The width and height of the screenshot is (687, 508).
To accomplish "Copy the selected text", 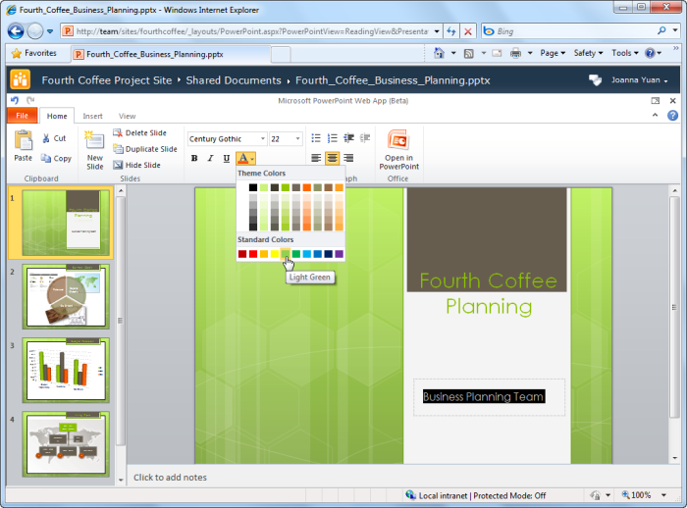I will 56,158.
